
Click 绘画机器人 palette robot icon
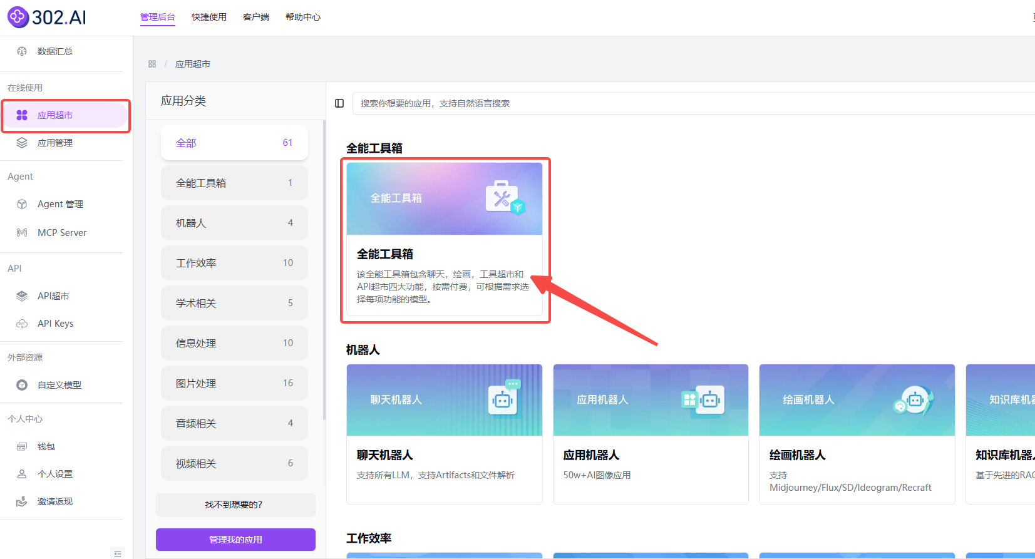pyautogui.click(x=914, y=399)
